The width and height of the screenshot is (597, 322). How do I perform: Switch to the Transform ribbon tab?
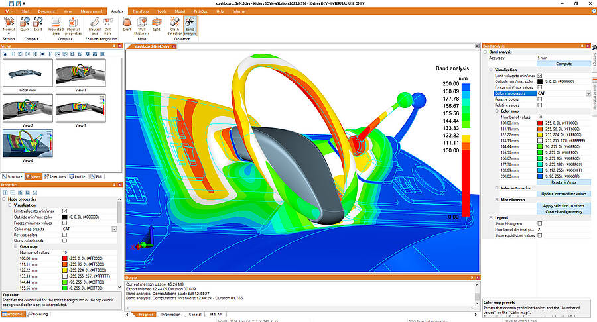click(141, 11)
